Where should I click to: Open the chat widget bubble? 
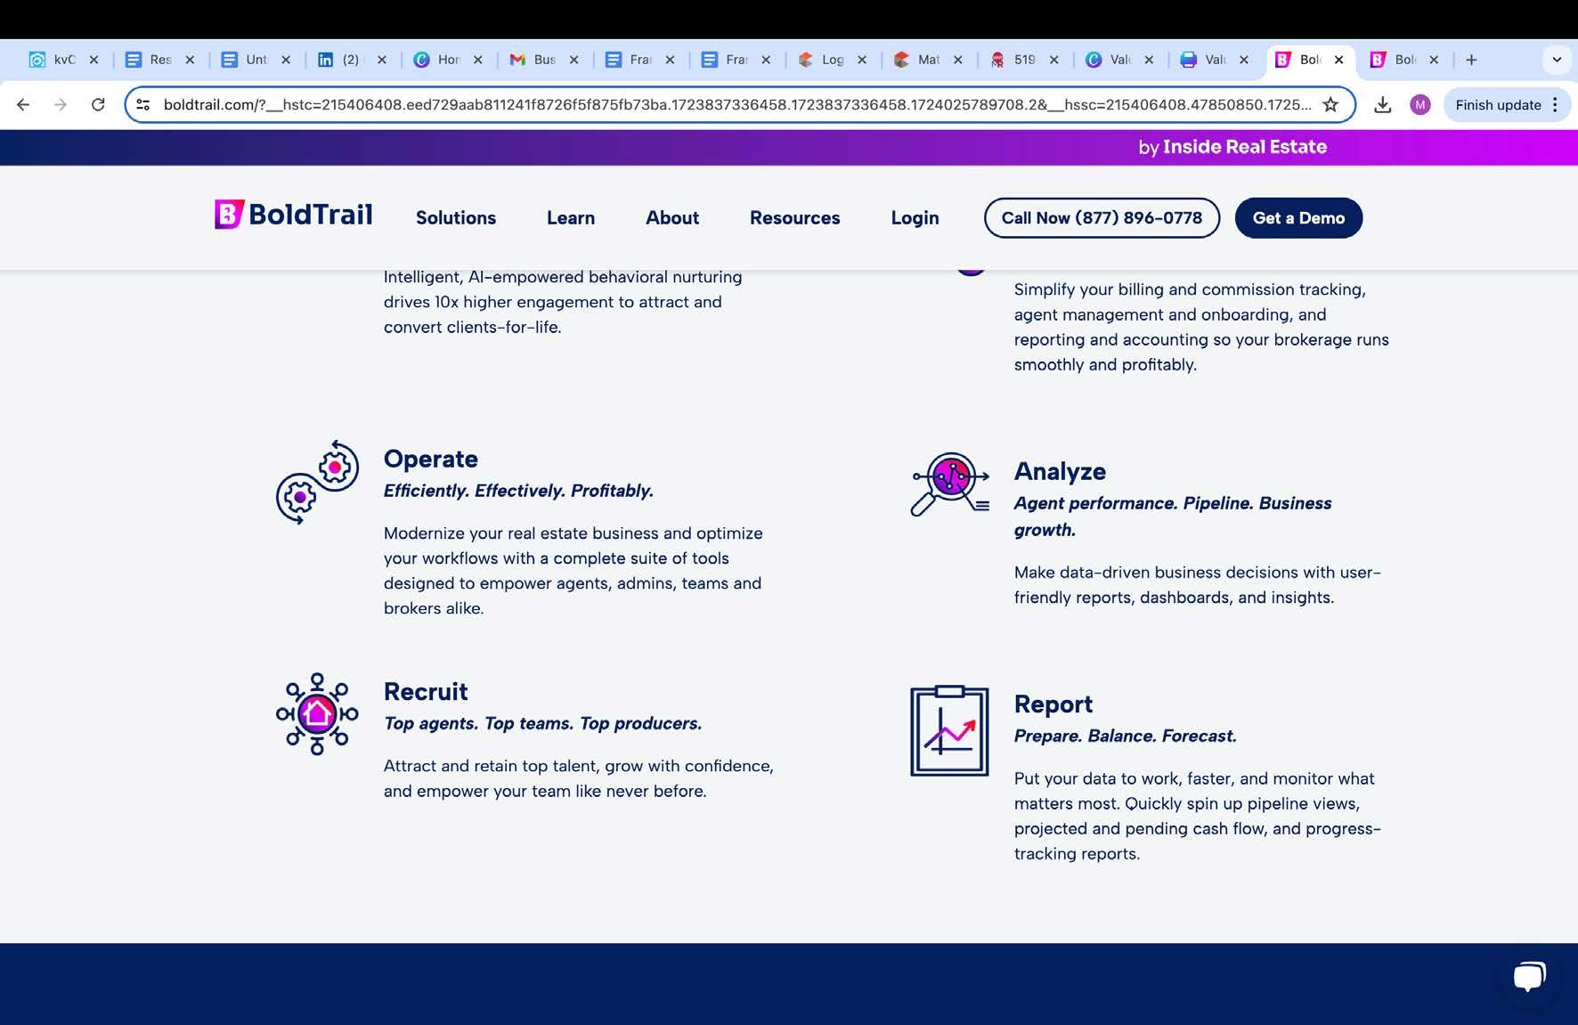pyautogui.click(x=1529, y=977)
